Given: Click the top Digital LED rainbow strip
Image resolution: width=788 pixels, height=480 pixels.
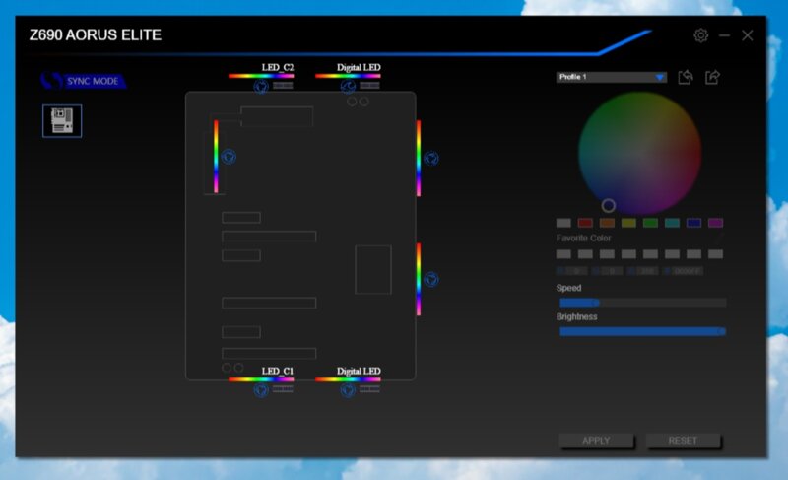Looking at the screenshot, I should [348, 76].
